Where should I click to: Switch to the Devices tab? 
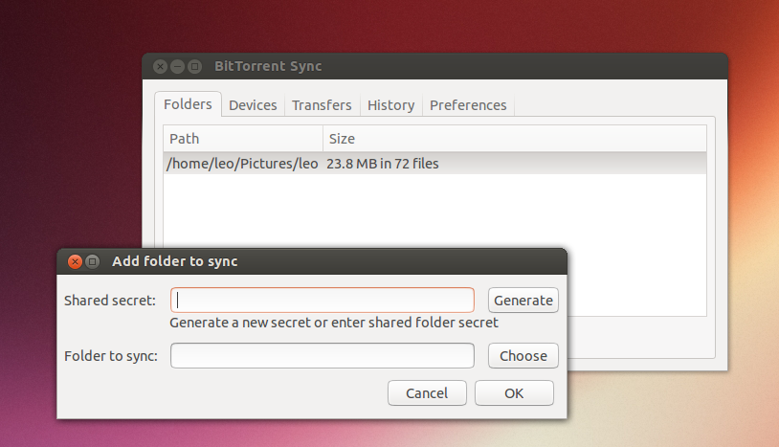(x=253, y=105)
